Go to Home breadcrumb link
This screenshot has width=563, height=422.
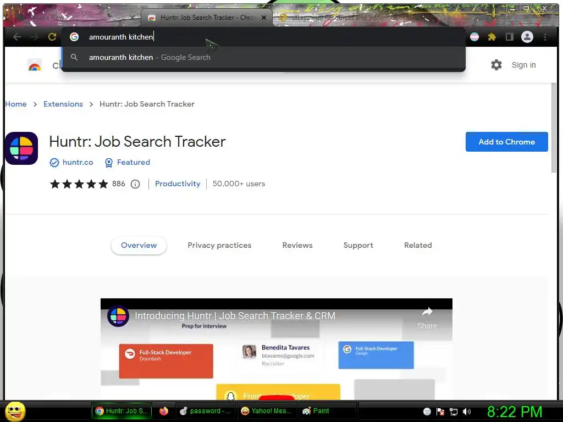click(x=16, y=104)
